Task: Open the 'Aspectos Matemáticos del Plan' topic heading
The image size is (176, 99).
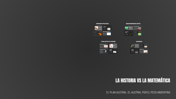Action: 133,23
